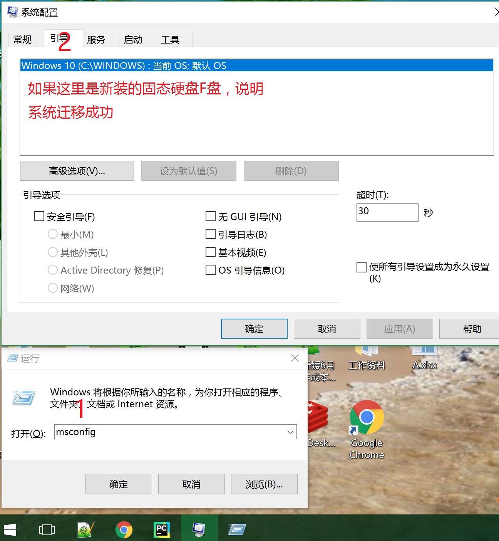Switch to the Run dialog taskbar icon
This screenshot has height=541, width=499.
(x=237, y=530)
